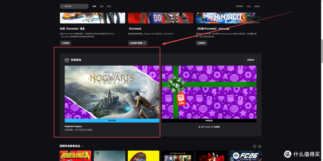Click the gift box icon beside 免费游戏
The image size is (323, 161).
point(67,60)
